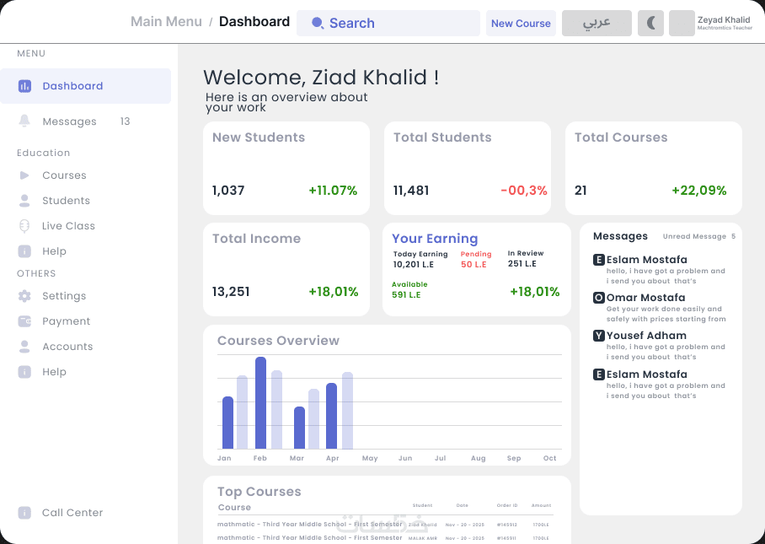Image resolution: width=765 pixels, height=544 pixels.
Task: Open Omar Mostafa's message
Action: pos(660,308)
